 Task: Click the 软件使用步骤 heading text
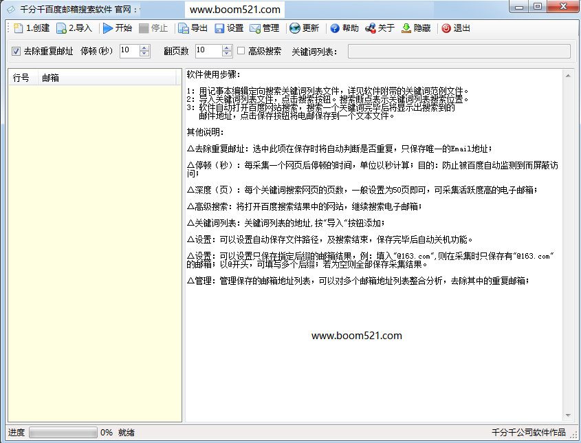(213, 74)
